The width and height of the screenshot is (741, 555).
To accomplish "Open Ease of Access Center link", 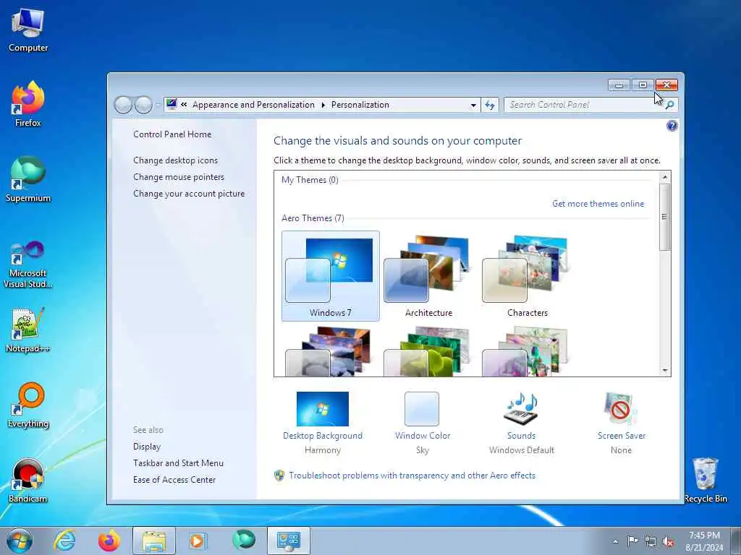I will tap(174, 480).
